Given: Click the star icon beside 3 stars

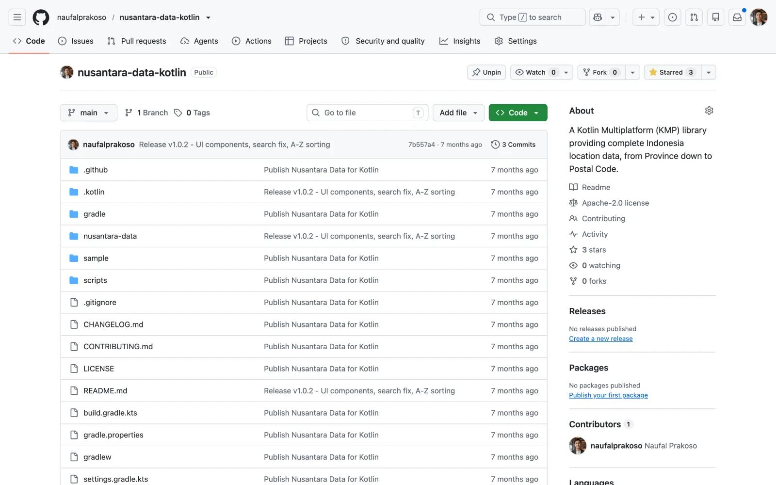Looking at the screenshot, I should (573, 250).
